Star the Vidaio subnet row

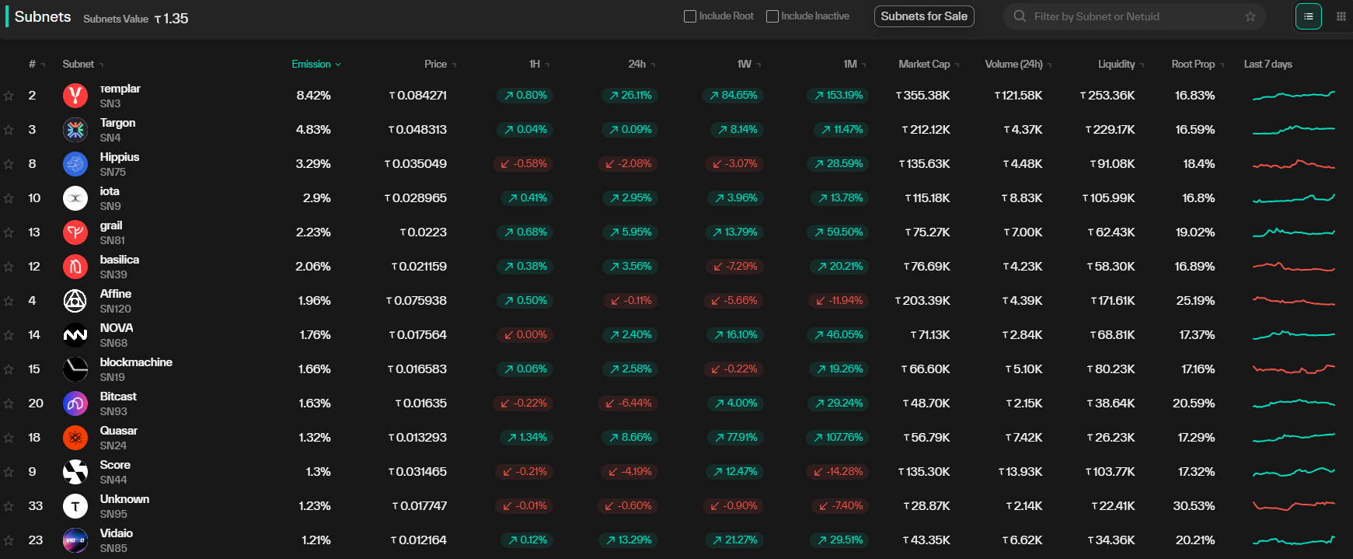click(x=9, y=540)
